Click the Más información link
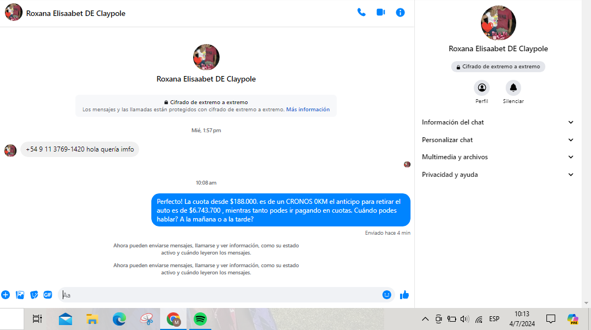 [x=308, y=110]
